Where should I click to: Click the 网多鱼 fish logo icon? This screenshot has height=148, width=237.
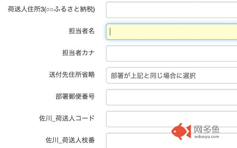pyautogui.click(x=181, y=131)
